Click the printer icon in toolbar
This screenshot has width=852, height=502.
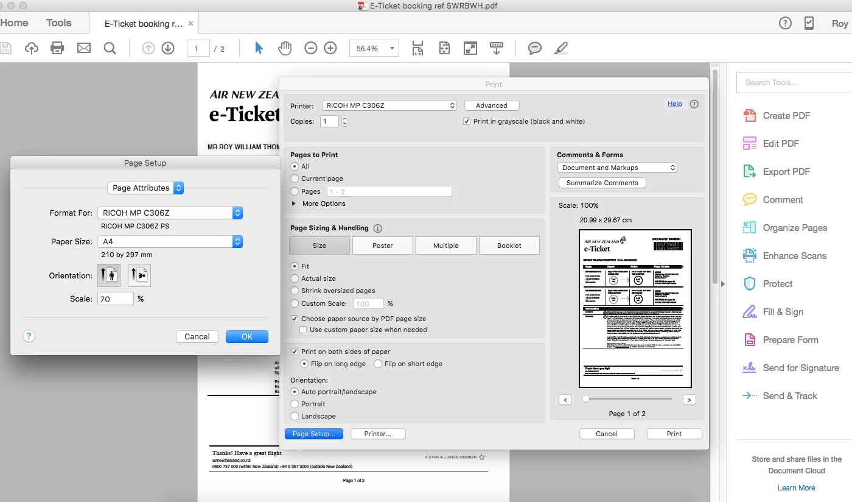[x=57, y=48]
